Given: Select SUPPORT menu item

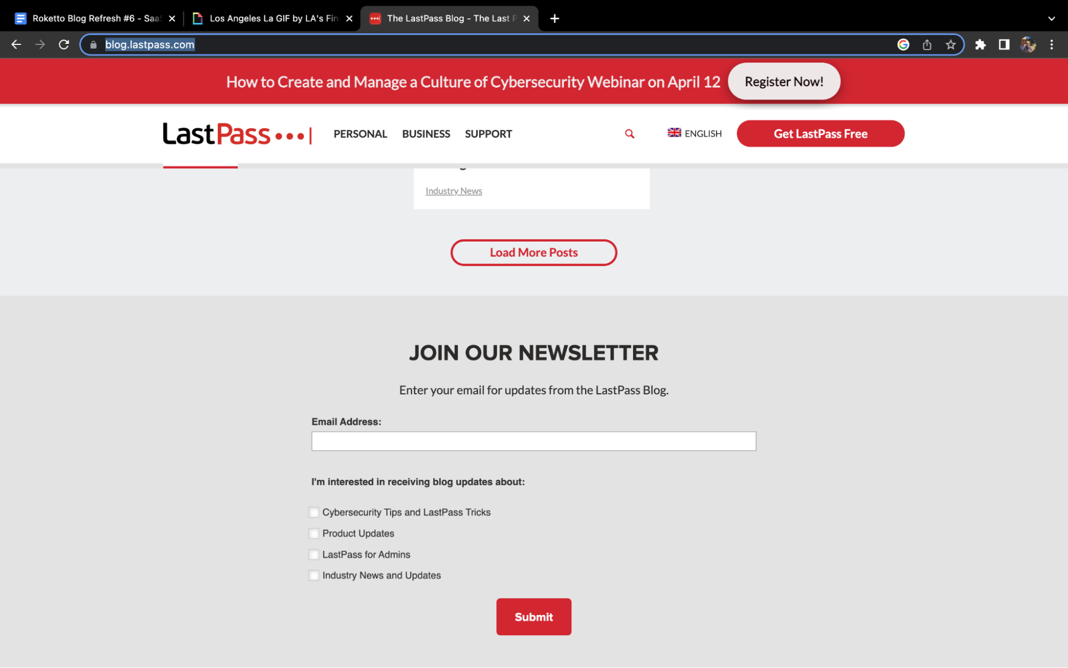Looking at the screenshot, I should (x=489, y=133).
